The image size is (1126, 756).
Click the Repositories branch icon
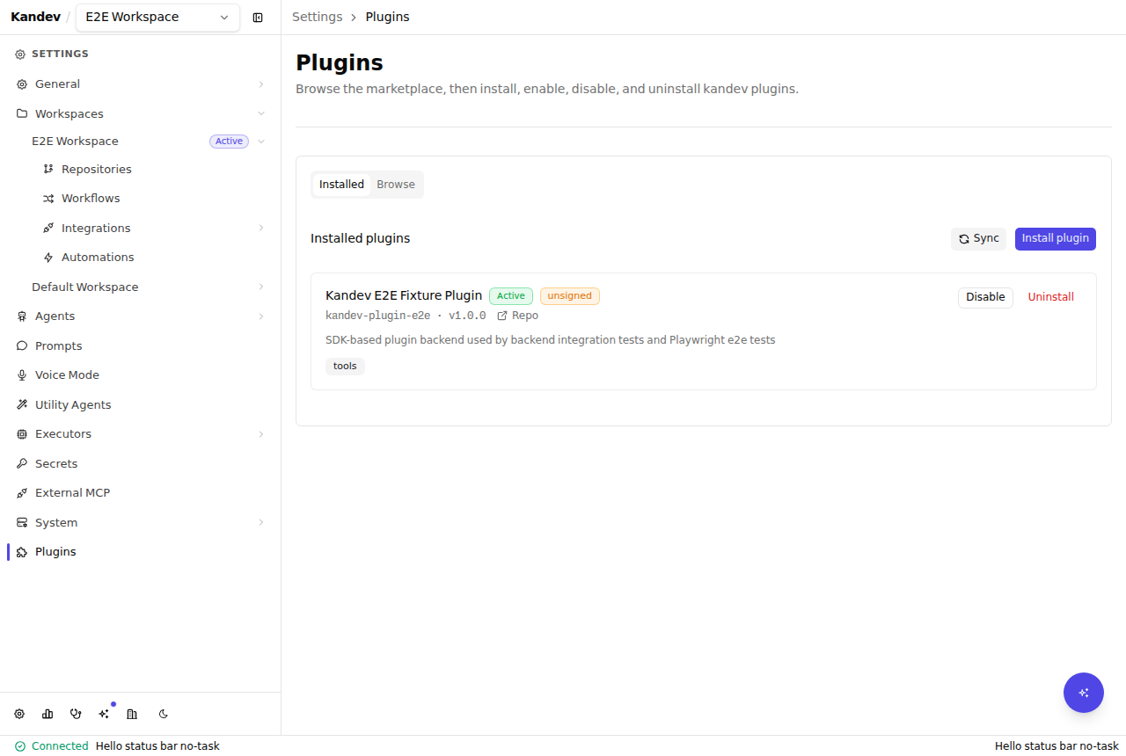48,169
